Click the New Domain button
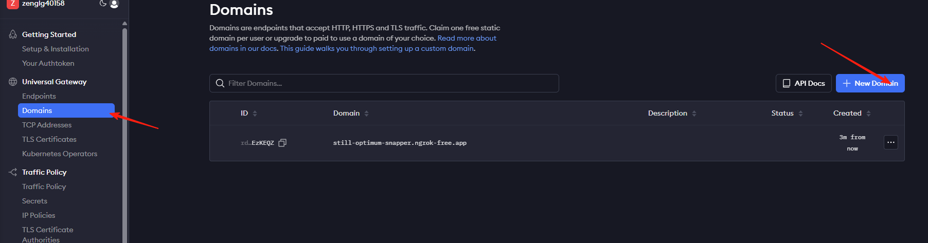Viewport: 928px width, 243px height. pyautogui.click(x=870, y=83)
